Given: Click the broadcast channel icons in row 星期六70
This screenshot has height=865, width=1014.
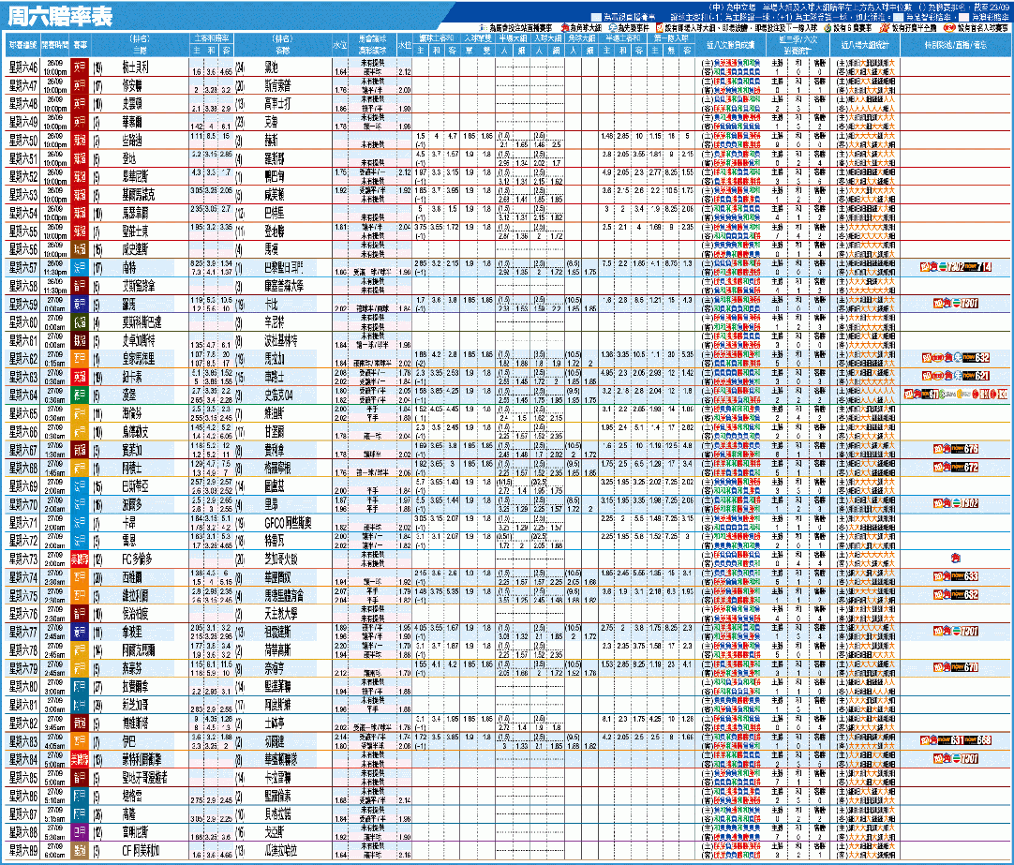Looking at the screenshot, I should click(x=956, y=503).
